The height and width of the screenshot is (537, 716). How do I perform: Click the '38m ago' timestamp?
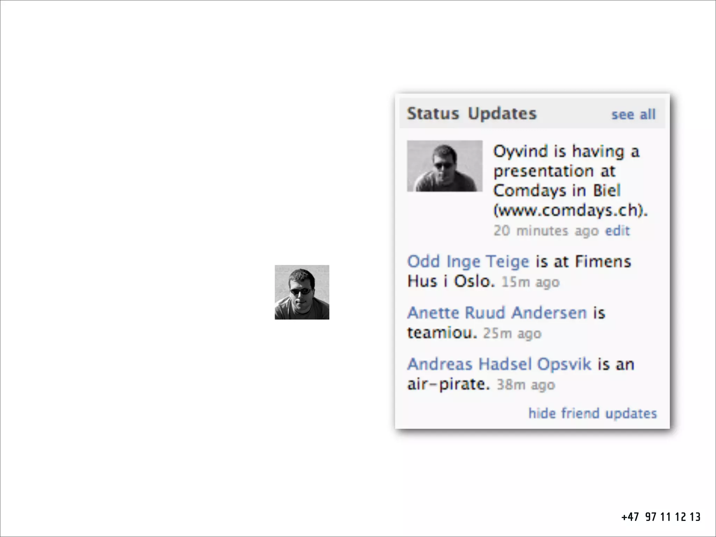click(526, 385)
